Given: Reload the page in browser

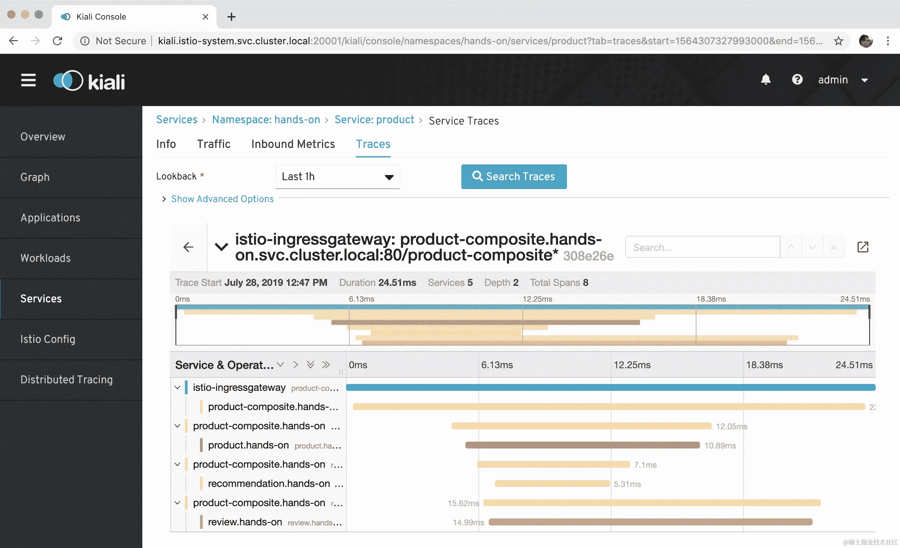Looking at the screenshot, I should [x=57, y=41].
